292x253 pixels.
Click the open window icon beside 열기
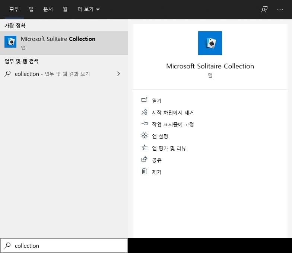(145, 100)
